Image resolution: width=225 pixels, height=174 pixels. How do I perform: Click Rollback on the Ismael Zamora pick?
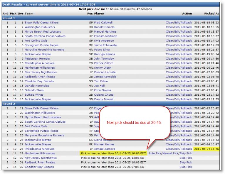click(x=186, y=149)
